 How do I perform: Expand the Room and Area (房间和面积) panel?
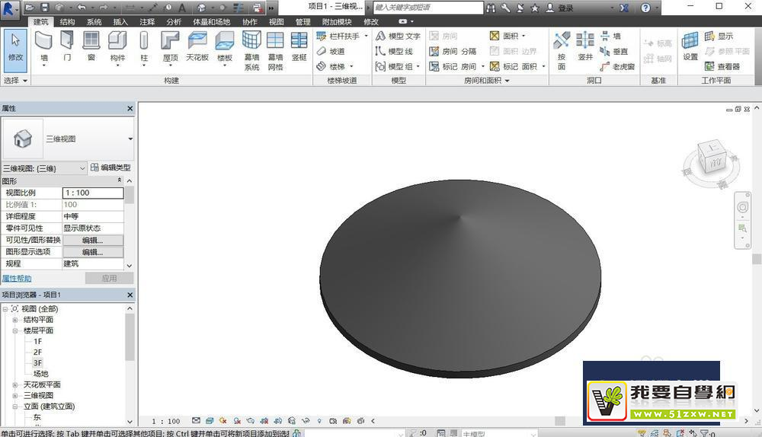486,81
